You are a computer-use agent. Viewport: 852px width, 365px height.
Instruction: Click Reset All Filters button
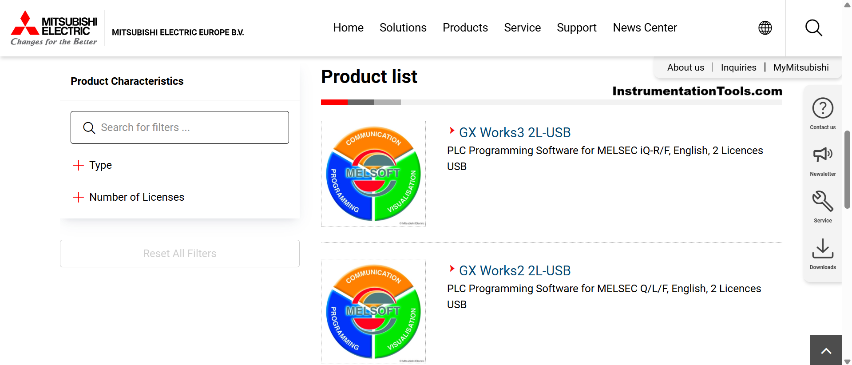coord(180,254)
